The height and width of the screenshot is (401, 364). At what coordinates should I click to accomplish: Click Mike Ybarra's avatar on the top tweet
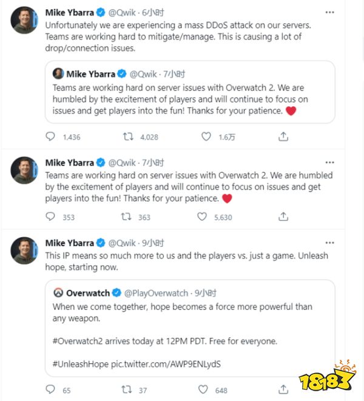tap(25, 22)
